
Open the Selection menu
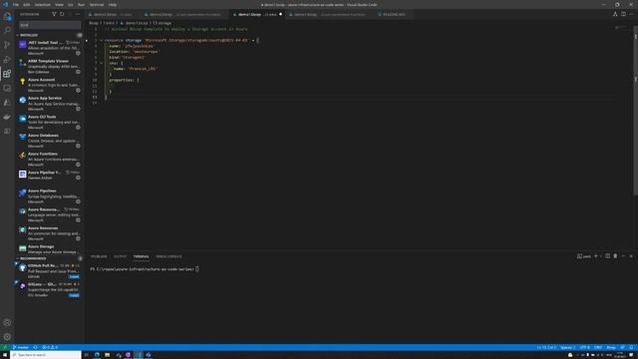[x=42, y=4]
